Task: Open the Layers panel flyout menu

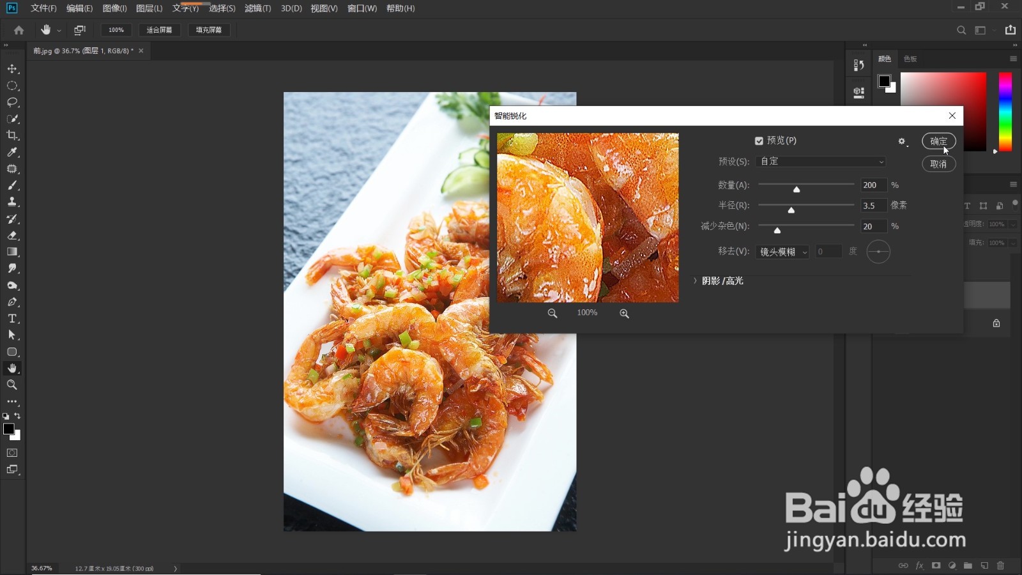Action: click(x=1013, y=184)
